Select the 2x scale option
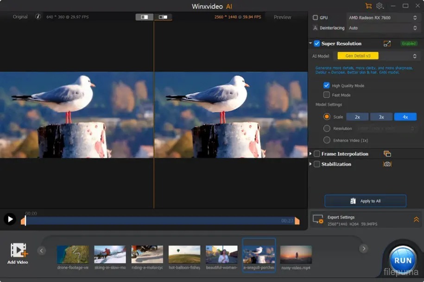Image resolution: width=424 pixels, height=282 pixels. coord(357,117)
